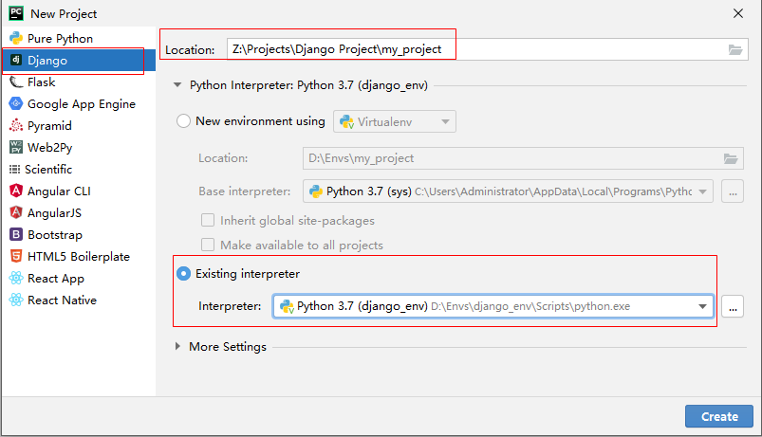Viewport: 762px width, 437px height.
Task: Toggle Make available to all projects checkbox
Action: point(208,245)
